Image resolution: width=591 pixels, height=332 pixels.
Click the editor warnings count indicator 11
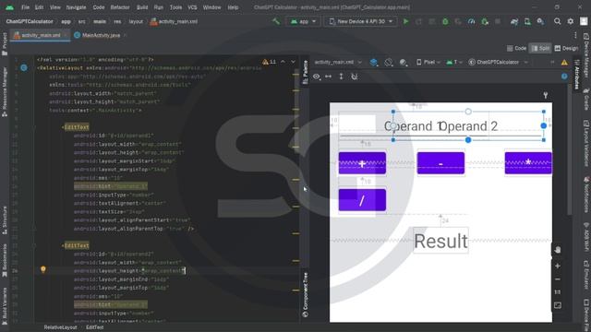269,62
